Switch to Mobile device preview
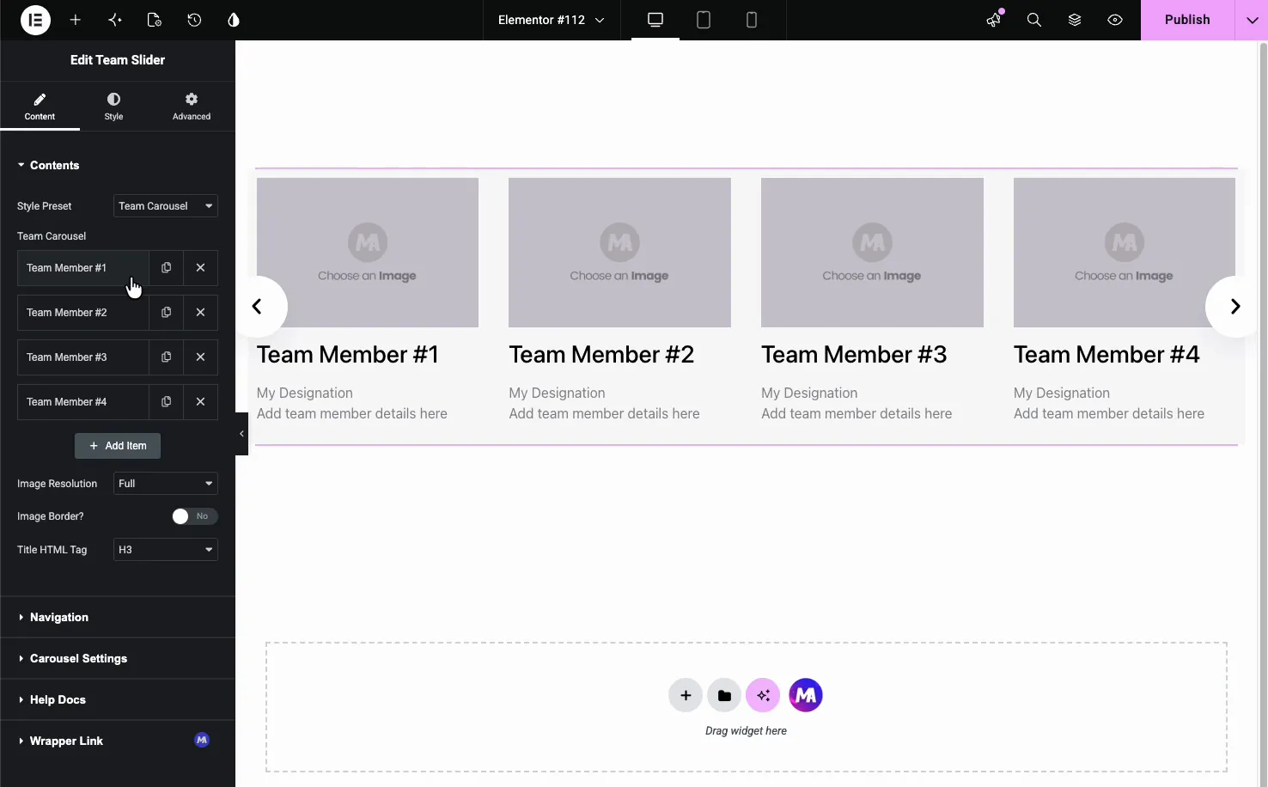 click(x=752, y=20)
